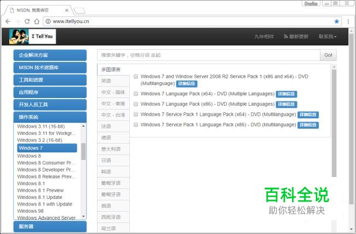Expand the 企业解决方案 category
356x234 pixels.
tap(50, 55)
